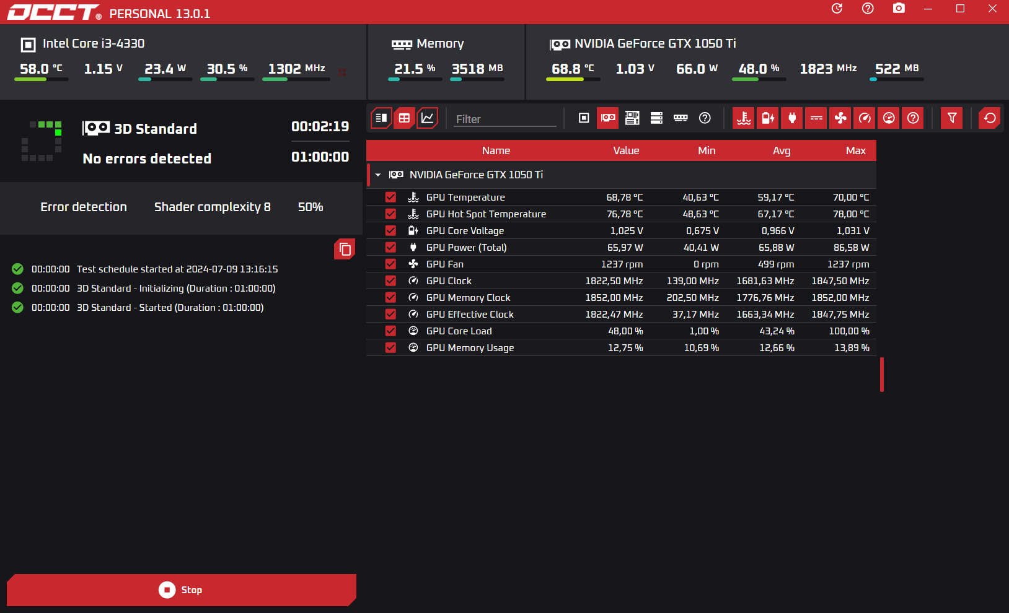Take a screenshot with the camera icon
Image resolution: width=1009 pixels, height=613 pixels.
[899, 9]
